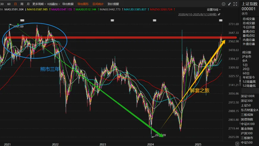This screenshot has width=259, height=146.
Task: Select 沪深300 in the right index list
Action: [246, 133]
